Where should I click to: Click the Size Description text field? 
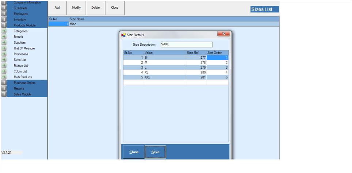(186, 45)
